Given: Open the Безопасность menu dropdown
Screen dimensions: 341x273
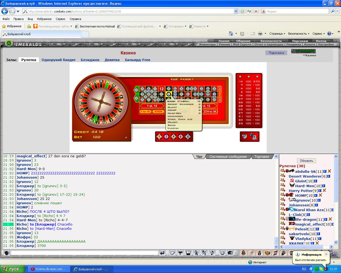Looking at the screenshot, I should click(299, 34).
